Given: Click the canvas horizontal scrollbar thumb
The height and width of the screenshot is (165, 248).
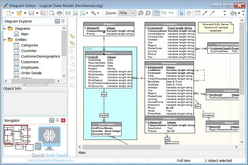Looking at the screenshot, I should coord(122,147).
